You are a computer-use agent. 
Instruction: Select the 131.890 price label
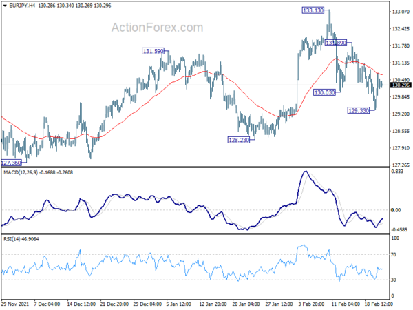[x=336, y=43]
